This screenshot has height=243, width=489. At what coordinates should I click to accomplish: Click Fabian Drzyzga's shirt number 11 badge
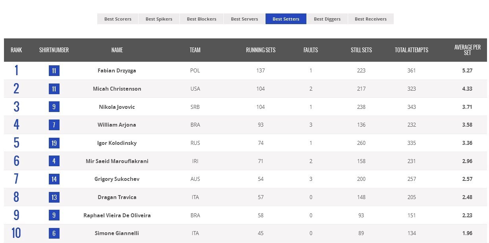click(54, 71)
